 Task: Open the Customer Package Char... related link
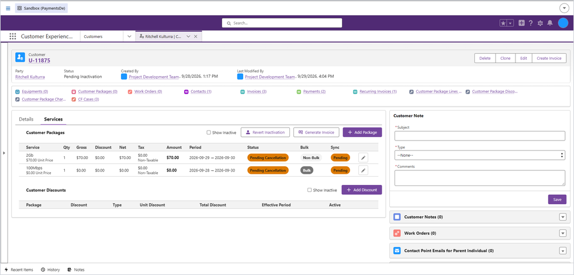[44, 99]
